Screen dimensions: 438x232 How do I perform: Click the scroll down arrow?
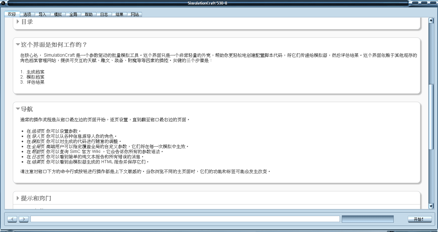point(431,206)
